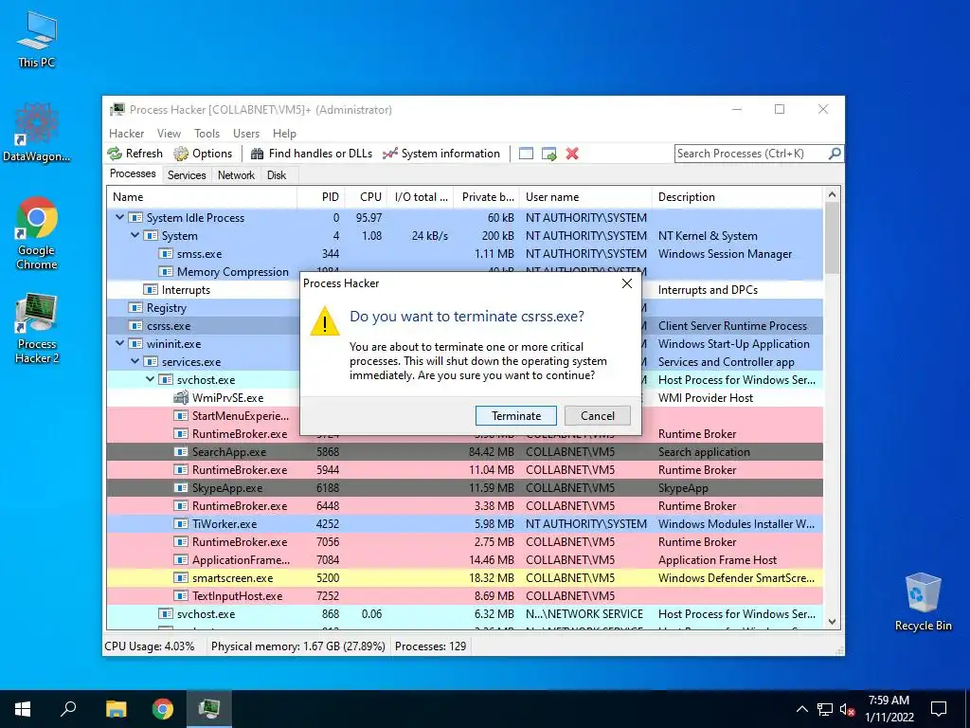Open the notification center icon
Screen dimensions: 970x728
point(939,709)
